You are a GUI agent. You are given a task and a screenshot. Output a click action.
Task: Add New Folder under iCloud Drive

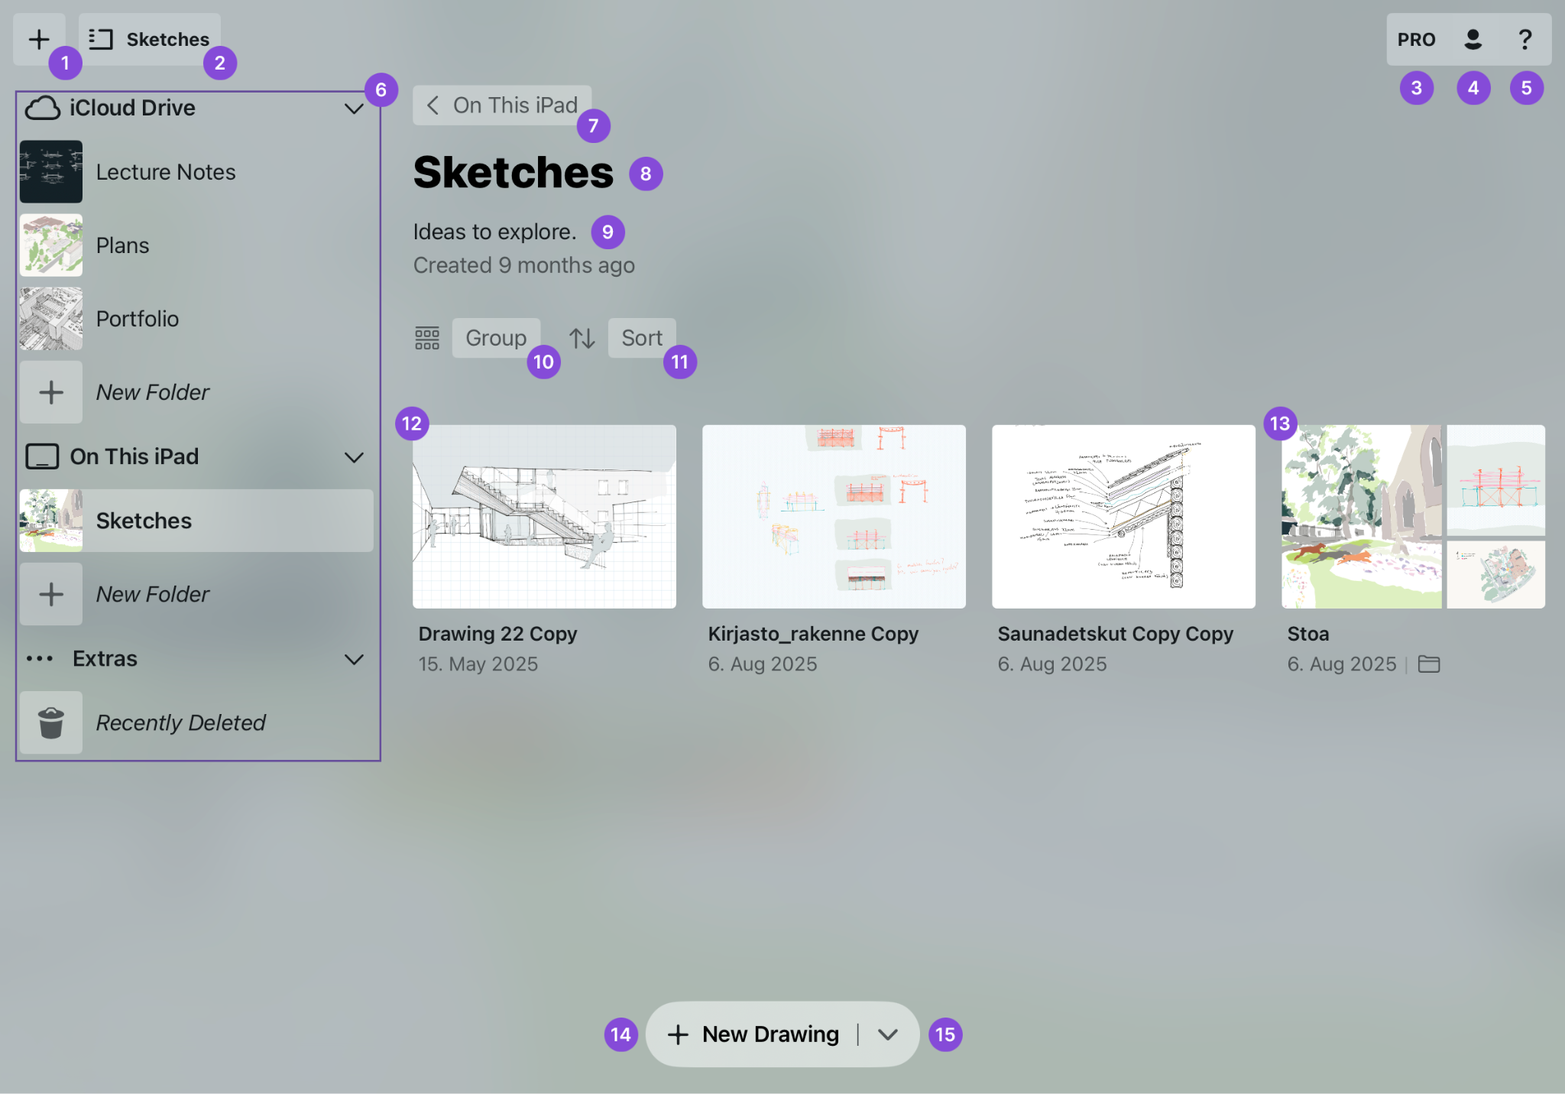coord(196,392)
